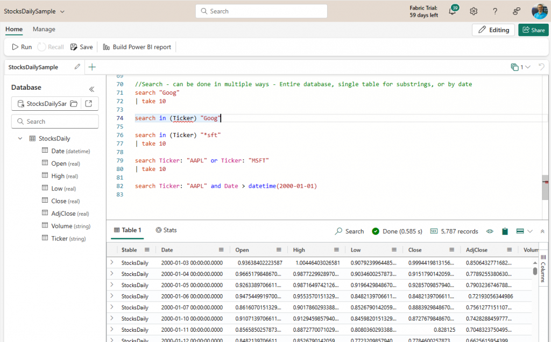This screenshot has width=551, height=342.
Task: Click the Build Power BI report button
Action: [x=137, y=47]
